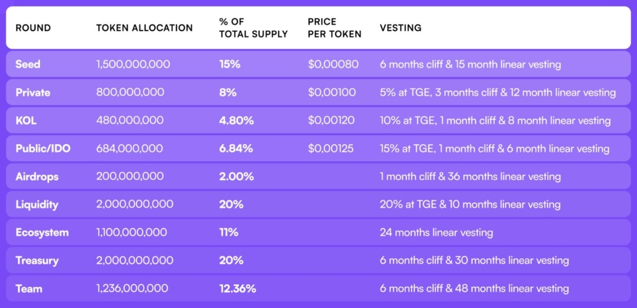
Task: Click the 1,500,000,000 Seed allocation value
Action: 133,65
